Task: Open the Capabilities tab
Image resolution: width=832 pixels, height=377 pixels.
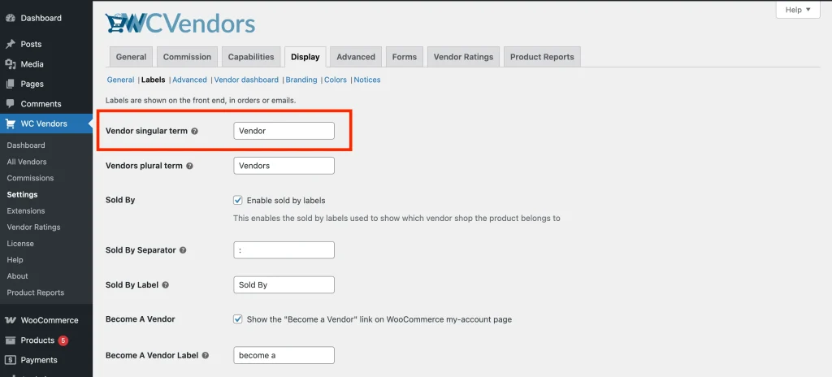Action: point(251,57)
